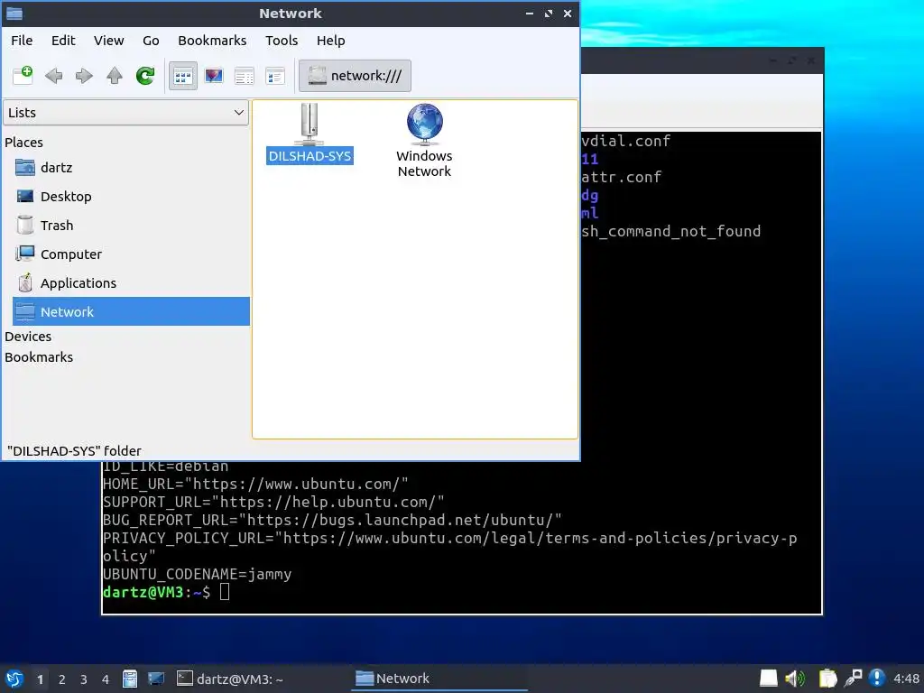The height and width of the screenshot is (693, 924).
Task: Click sh_command_not_found text in terminal
Action: [671, 231]
